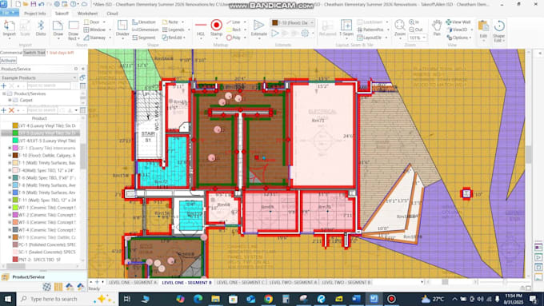Select the PC-1 (Polished Concrete) product row

point(44,244)
